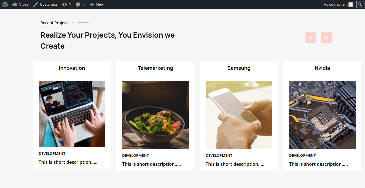Select the smartphone in hands thumbnail
365x188 pixels.
click(x=239, y=115)
